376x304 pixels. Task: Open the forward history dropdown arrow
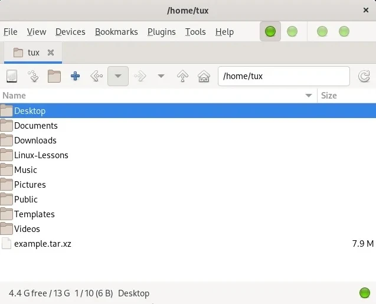pos(161,76)
